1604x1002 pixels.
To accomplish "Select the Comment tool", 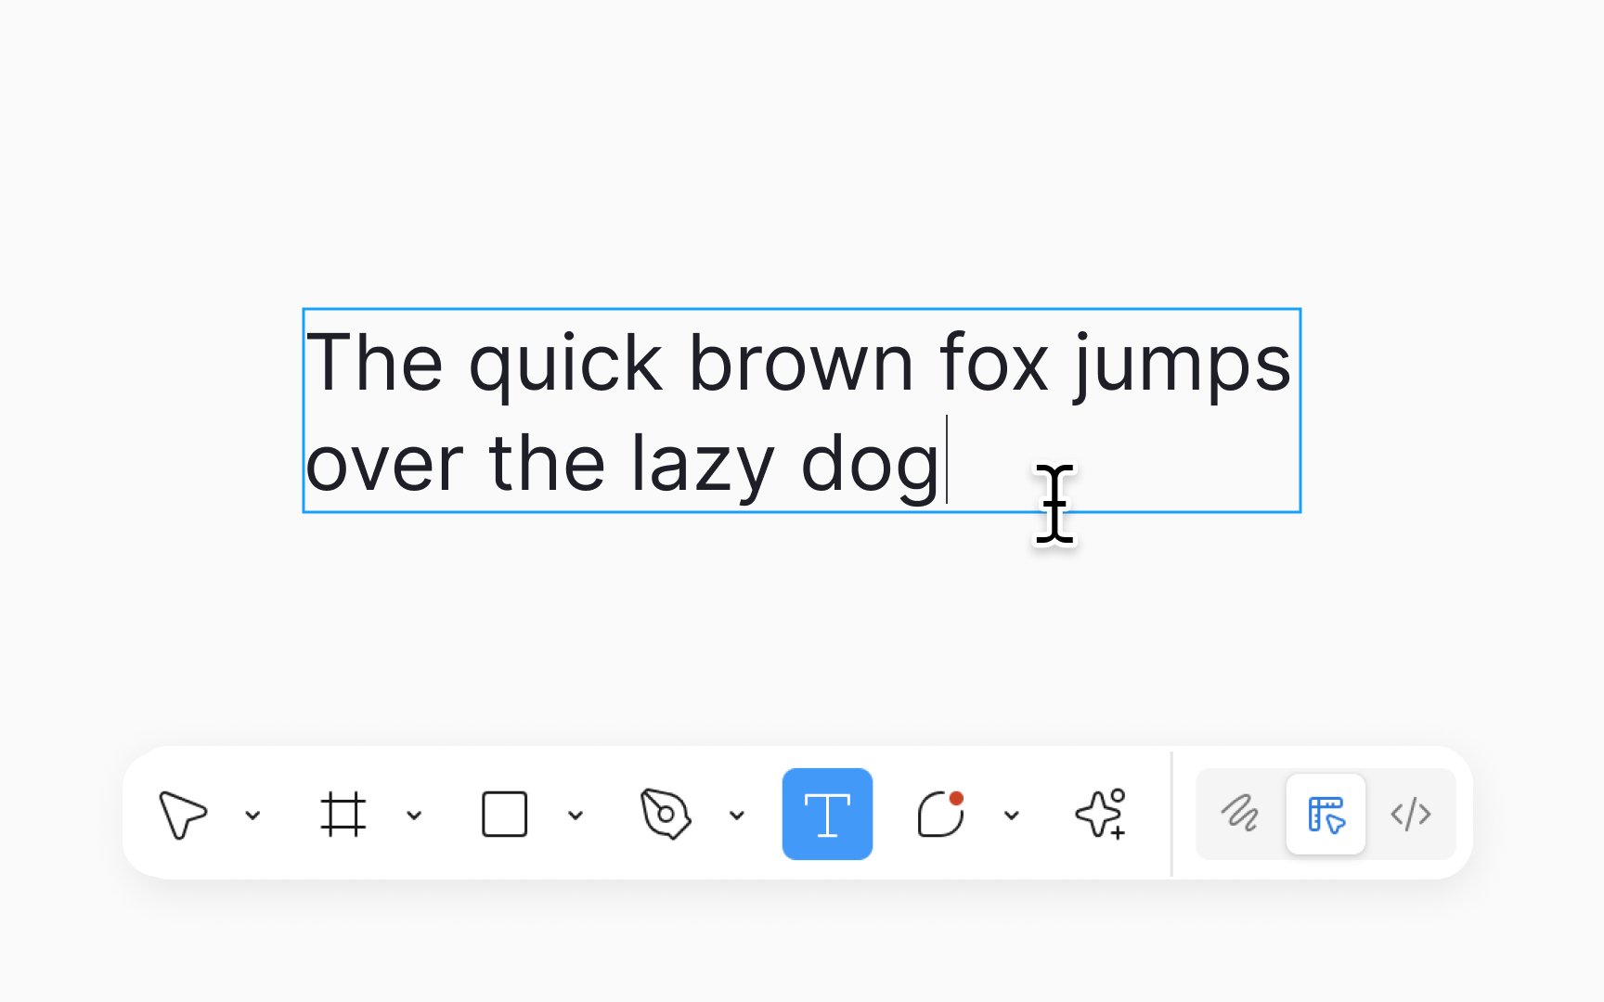I will click(x=941, y=815).
